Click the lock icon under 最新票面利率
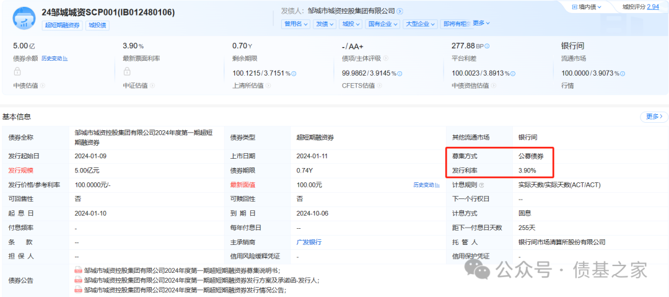669x297 pixels. tap(127, 71)
